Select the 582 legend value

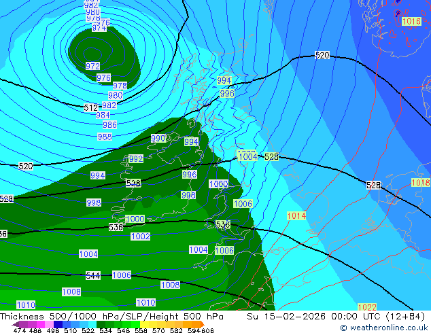pos(176,330)
